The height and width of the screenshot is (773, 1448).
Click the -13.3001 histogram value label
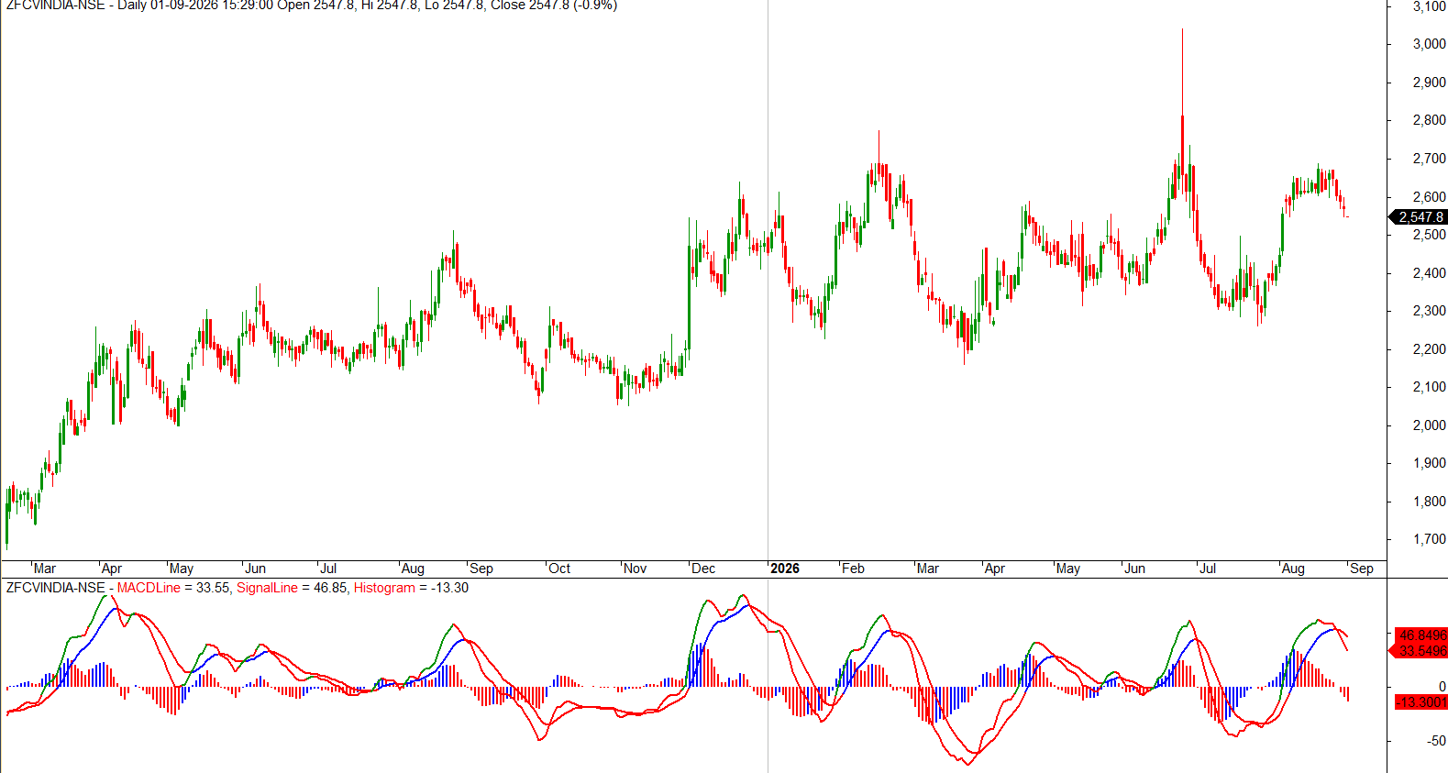tap(1421, 702)
